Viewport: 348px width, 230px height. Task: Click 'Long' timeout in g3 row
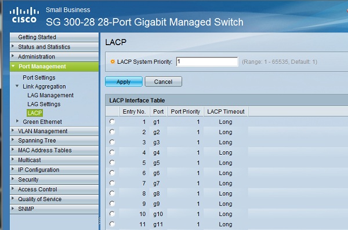coord(226,143)
